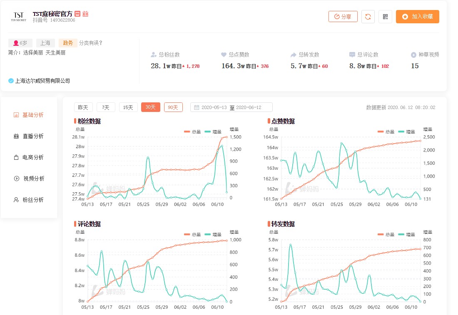Image resolution: width=458 pixels, height=315 pixels.
Task: Click the company name 上海达尔威贸易有限公司
Action: click(x=42, y=81)
